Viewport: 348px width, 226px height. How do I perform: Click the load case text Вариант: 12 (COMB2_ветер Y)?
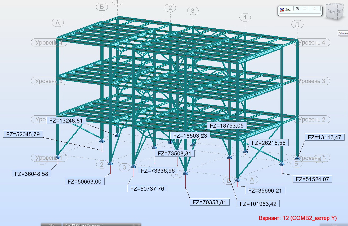[x=298, y=218]
